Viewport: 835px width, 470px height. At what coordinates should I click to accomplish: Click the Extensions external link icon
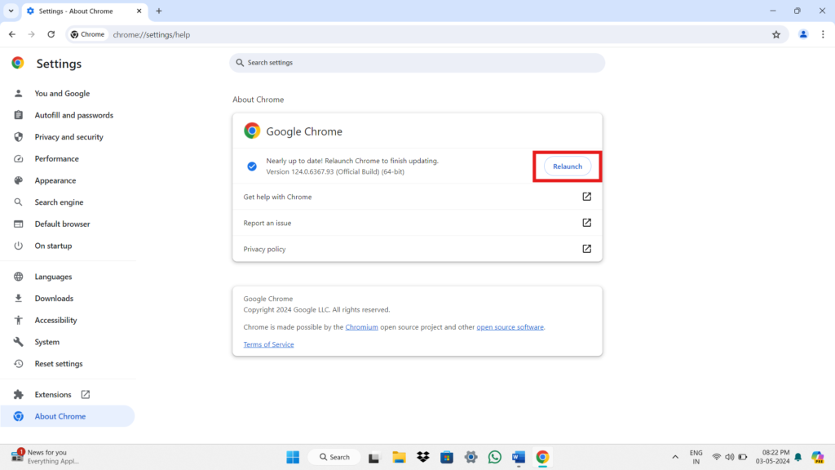pyautogui.click(x=85, y=394)
